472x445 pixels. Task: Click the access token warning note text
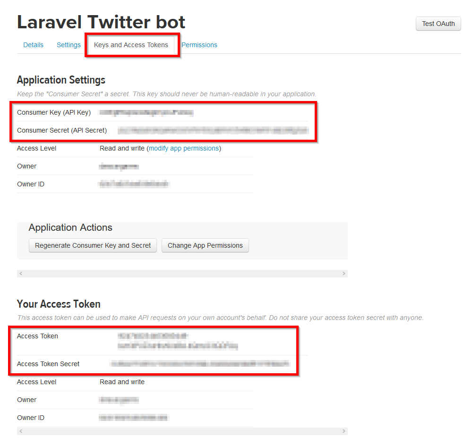[220, 318]
